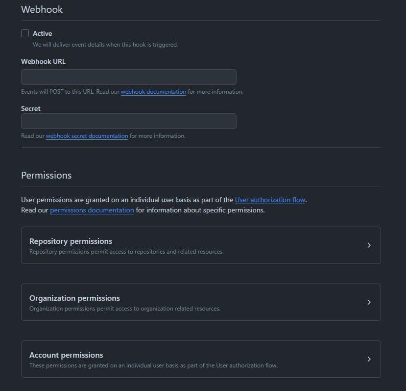Expand the Organization permissions title
The width and height of the screenshot is (406, 391).
coord(74,298)
